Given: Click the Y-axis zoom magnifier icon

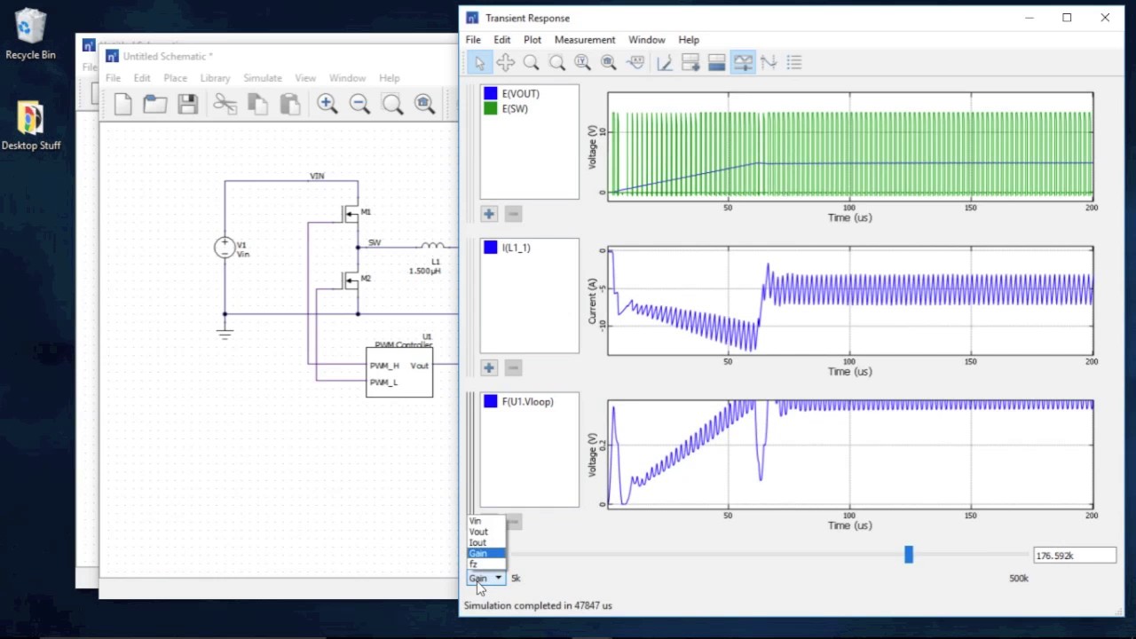Looking at the screenshot, I should (582, 62).
